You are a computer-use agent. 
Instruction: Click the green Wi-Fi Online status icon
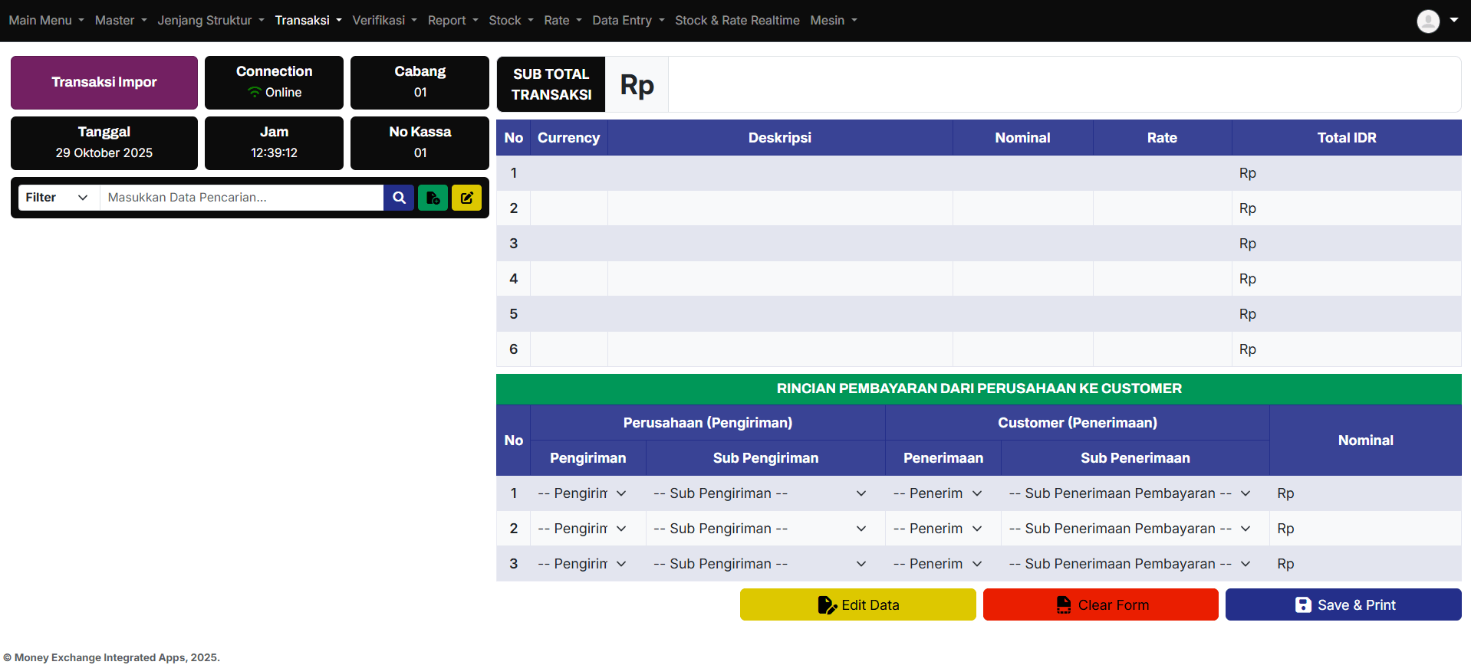255,93
